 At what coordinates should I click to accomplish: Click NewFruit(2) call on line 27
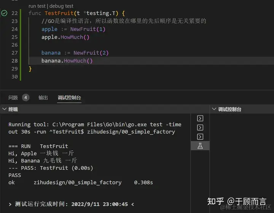coord(91,53)
